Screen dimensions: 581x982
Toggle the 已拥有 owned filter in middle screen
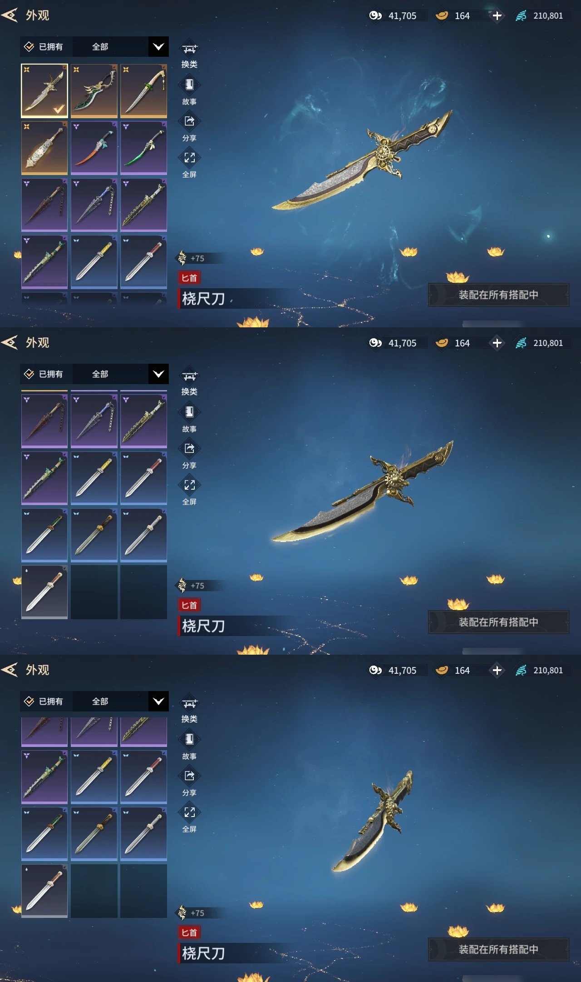click(x=44, y=374)
